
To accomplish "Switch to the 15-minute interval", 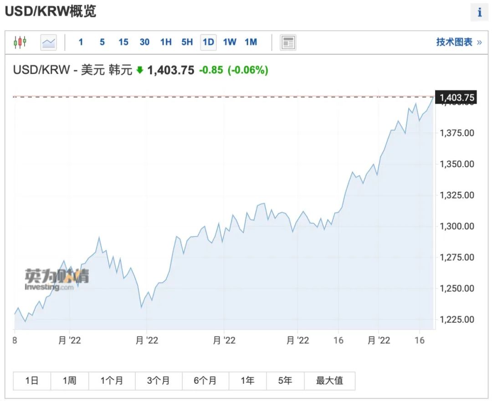I will click(x=123, y=42).
